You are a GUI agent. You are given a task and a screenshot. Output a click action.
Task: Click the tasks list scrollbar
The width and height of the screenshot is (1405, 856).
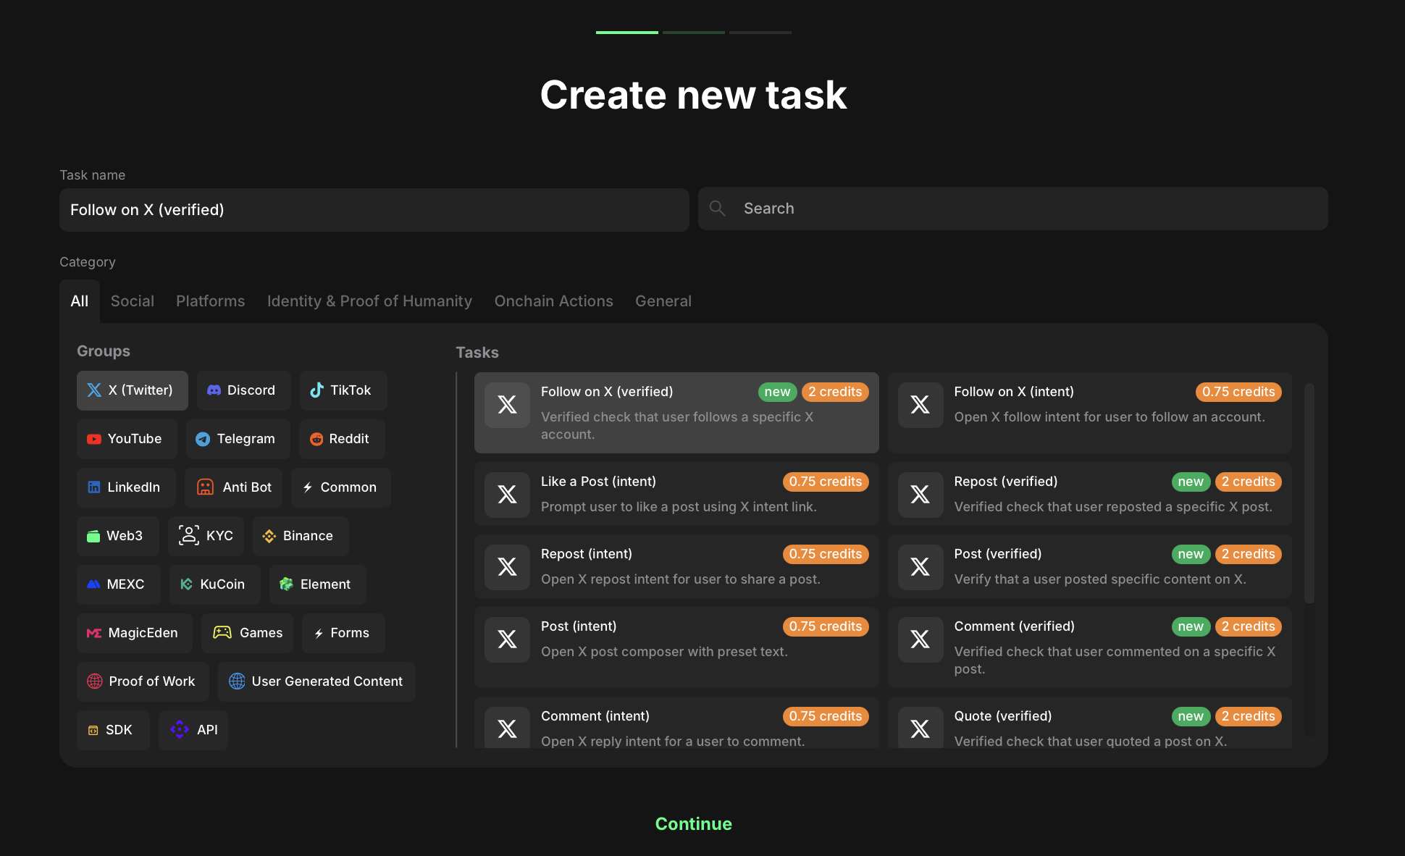[x=1309, y=492]
